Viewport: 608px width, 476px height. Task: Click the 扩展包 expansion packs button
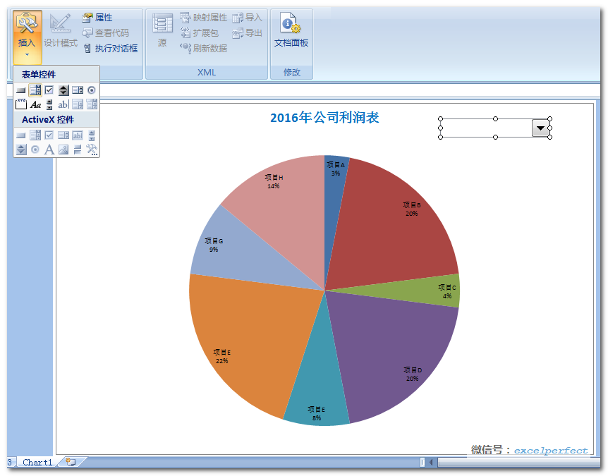point(200,33)
